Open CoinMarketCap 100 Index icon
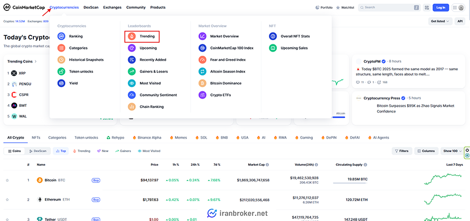 coord(202,48)
